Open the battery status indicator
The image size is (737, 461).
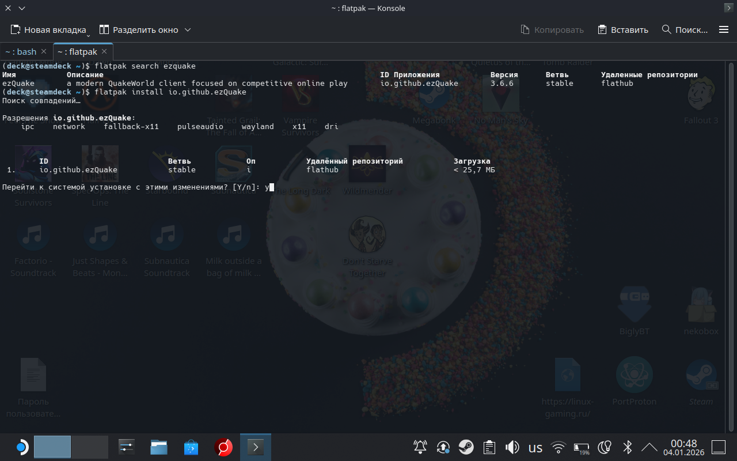582,447
